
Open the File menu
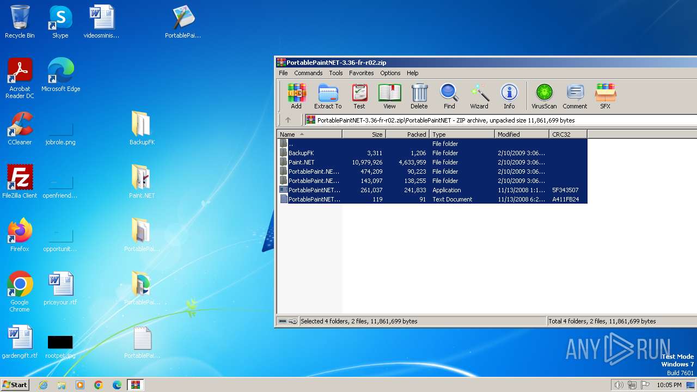click(283, 73)
